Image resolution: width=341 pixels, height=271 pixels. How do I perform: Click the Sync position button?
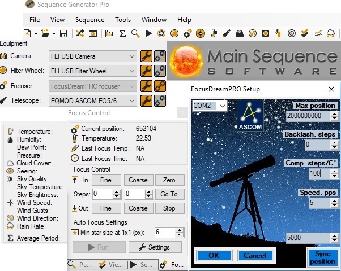click(x=322, y=257)
